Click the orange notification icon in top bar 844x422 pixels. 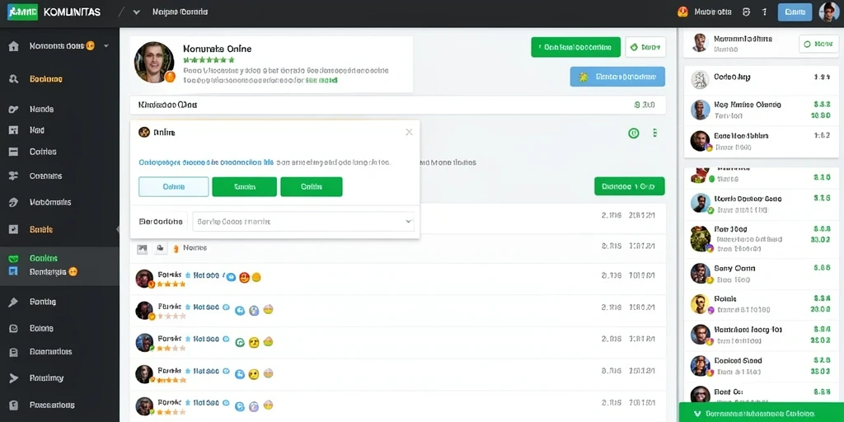[683, 12]
